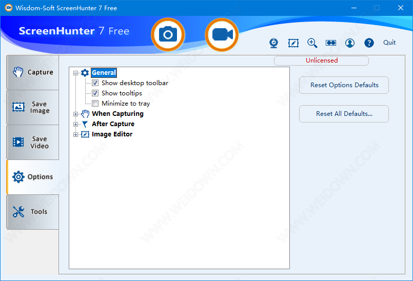Open the help question mark icon
Image resolution: width=413 pixels, height=281 pixels.
tap(369, 43)
